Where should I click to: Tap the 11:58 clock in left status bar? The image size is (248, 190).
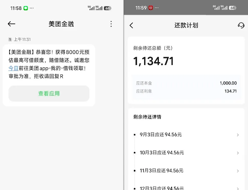click(x=16, y=8)
